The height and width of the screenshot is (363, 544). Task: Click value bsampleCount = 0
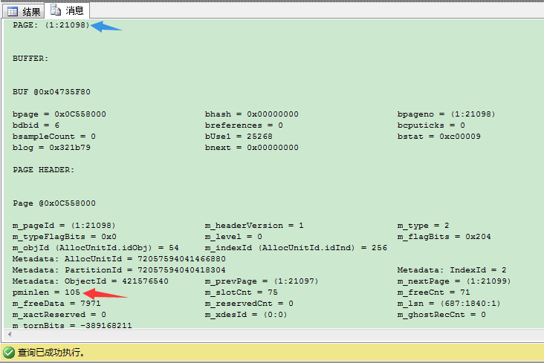[x=54, y=137]
